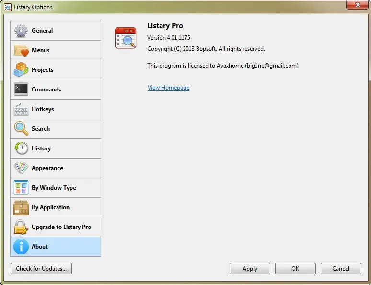The image size is (371, 285).
Task: Click the blue info About icon
Action: click(21, 247)
